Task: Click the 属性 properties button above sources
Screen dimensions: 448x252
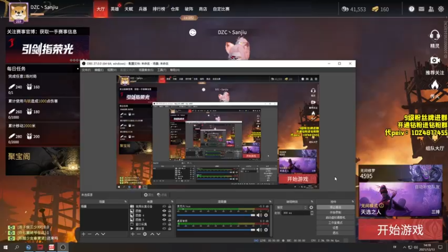Action: pos(148,195)
